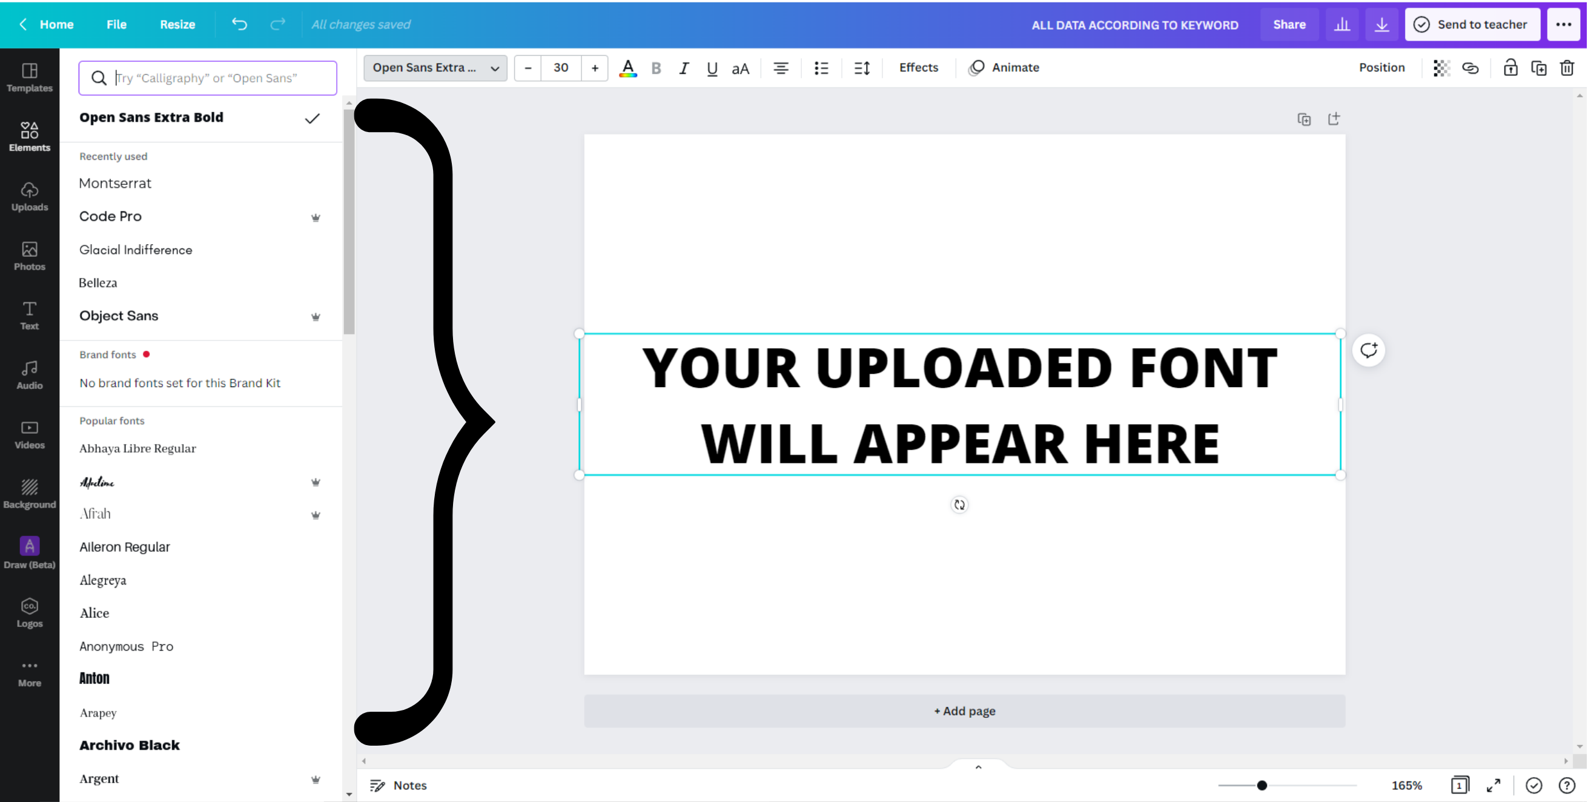Viewport: 1588px width, 802px height.
Task: Click the Add page button
Action: coord(964,711)
